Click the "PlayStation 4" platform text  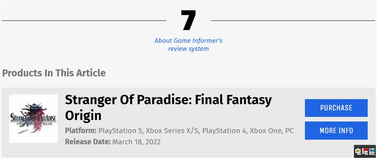coord(224,131)
